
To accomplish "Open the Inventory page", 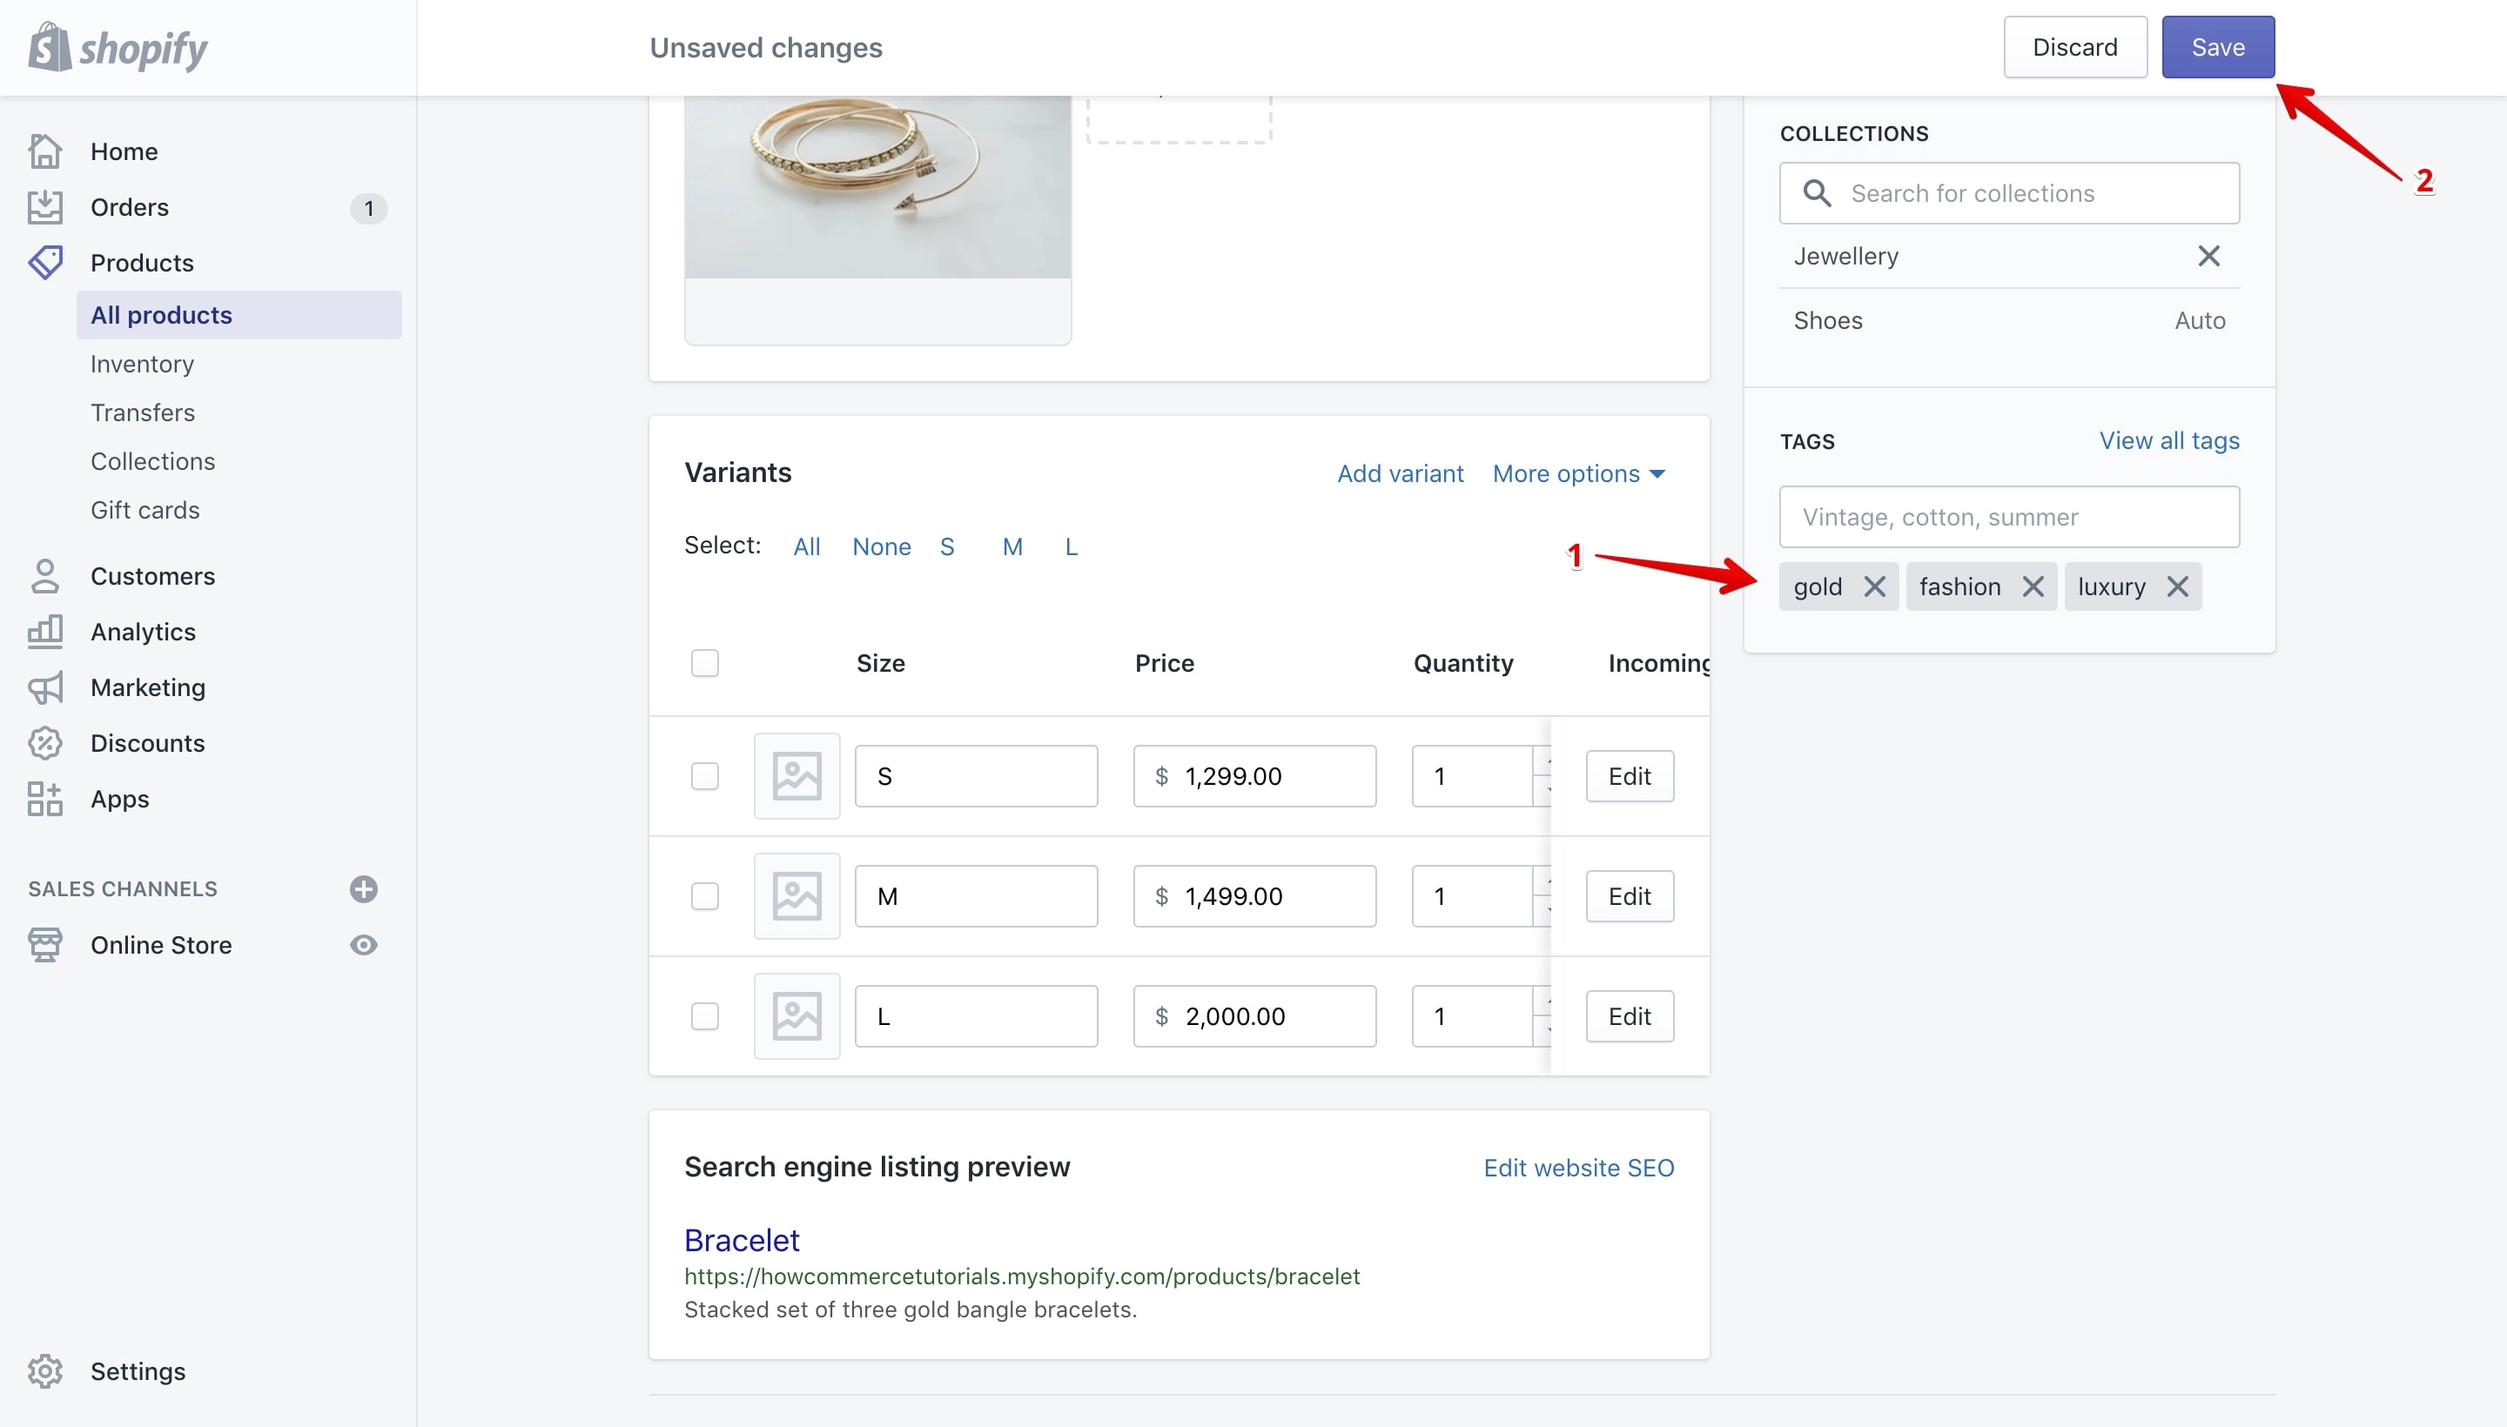I will tap(142, 364).
